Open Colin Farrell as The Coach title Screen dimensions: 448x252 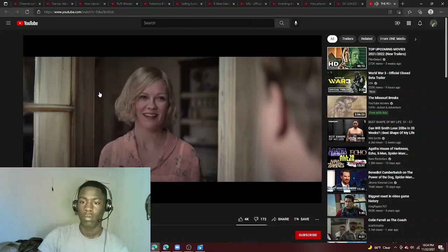[x=387, y=220]
